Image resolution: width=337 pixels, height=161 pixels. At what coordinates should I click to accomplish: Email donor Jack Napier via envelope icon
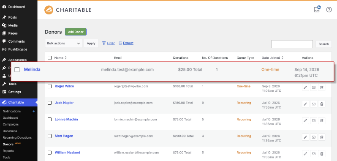click(314, 104)
